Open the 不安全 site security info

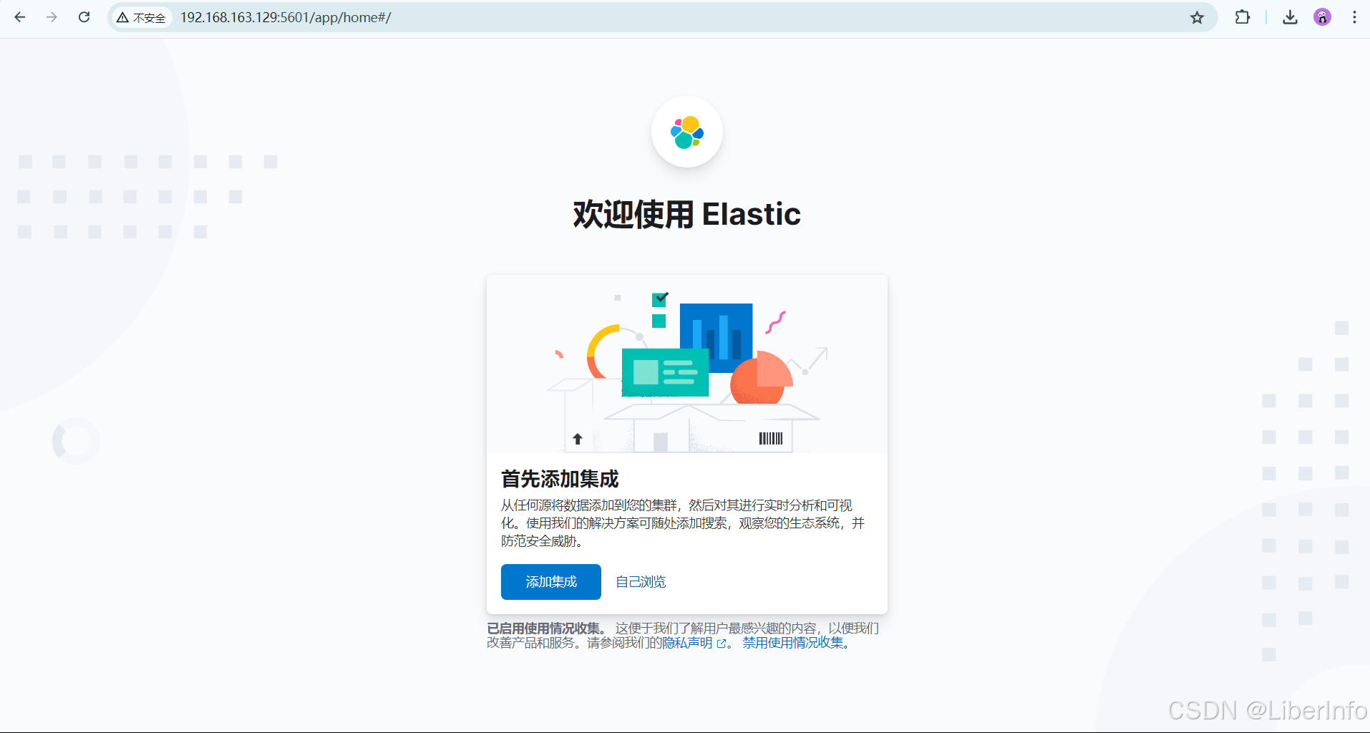pyautogui.click(x=142, y=18)
